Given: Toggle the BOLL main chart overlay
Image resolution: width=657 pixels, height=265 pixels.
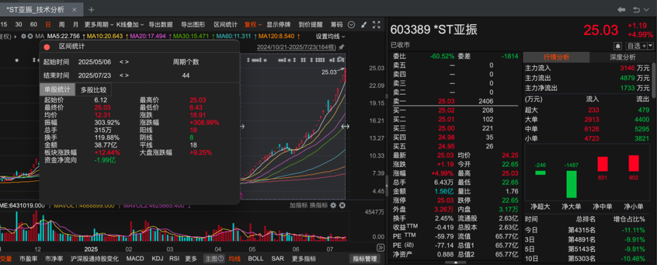Looking at the screenshot, I should click(255, 259).
